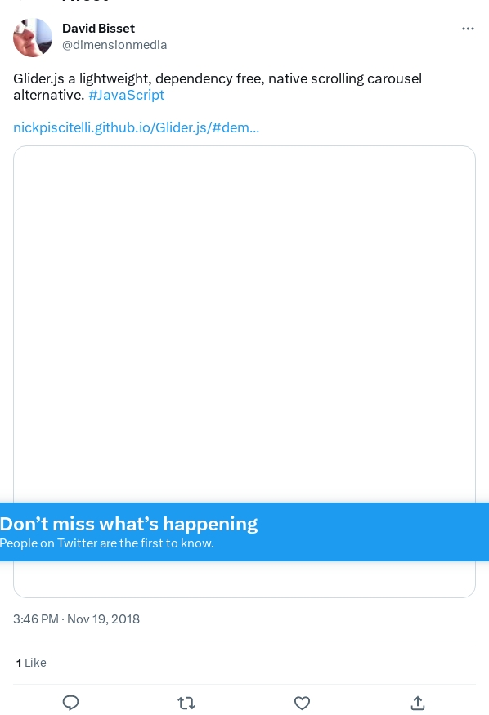This screenshot has width=489, height=715.
Task: Click preview card area below the blue banner
Action: click(x=244, y=579)
